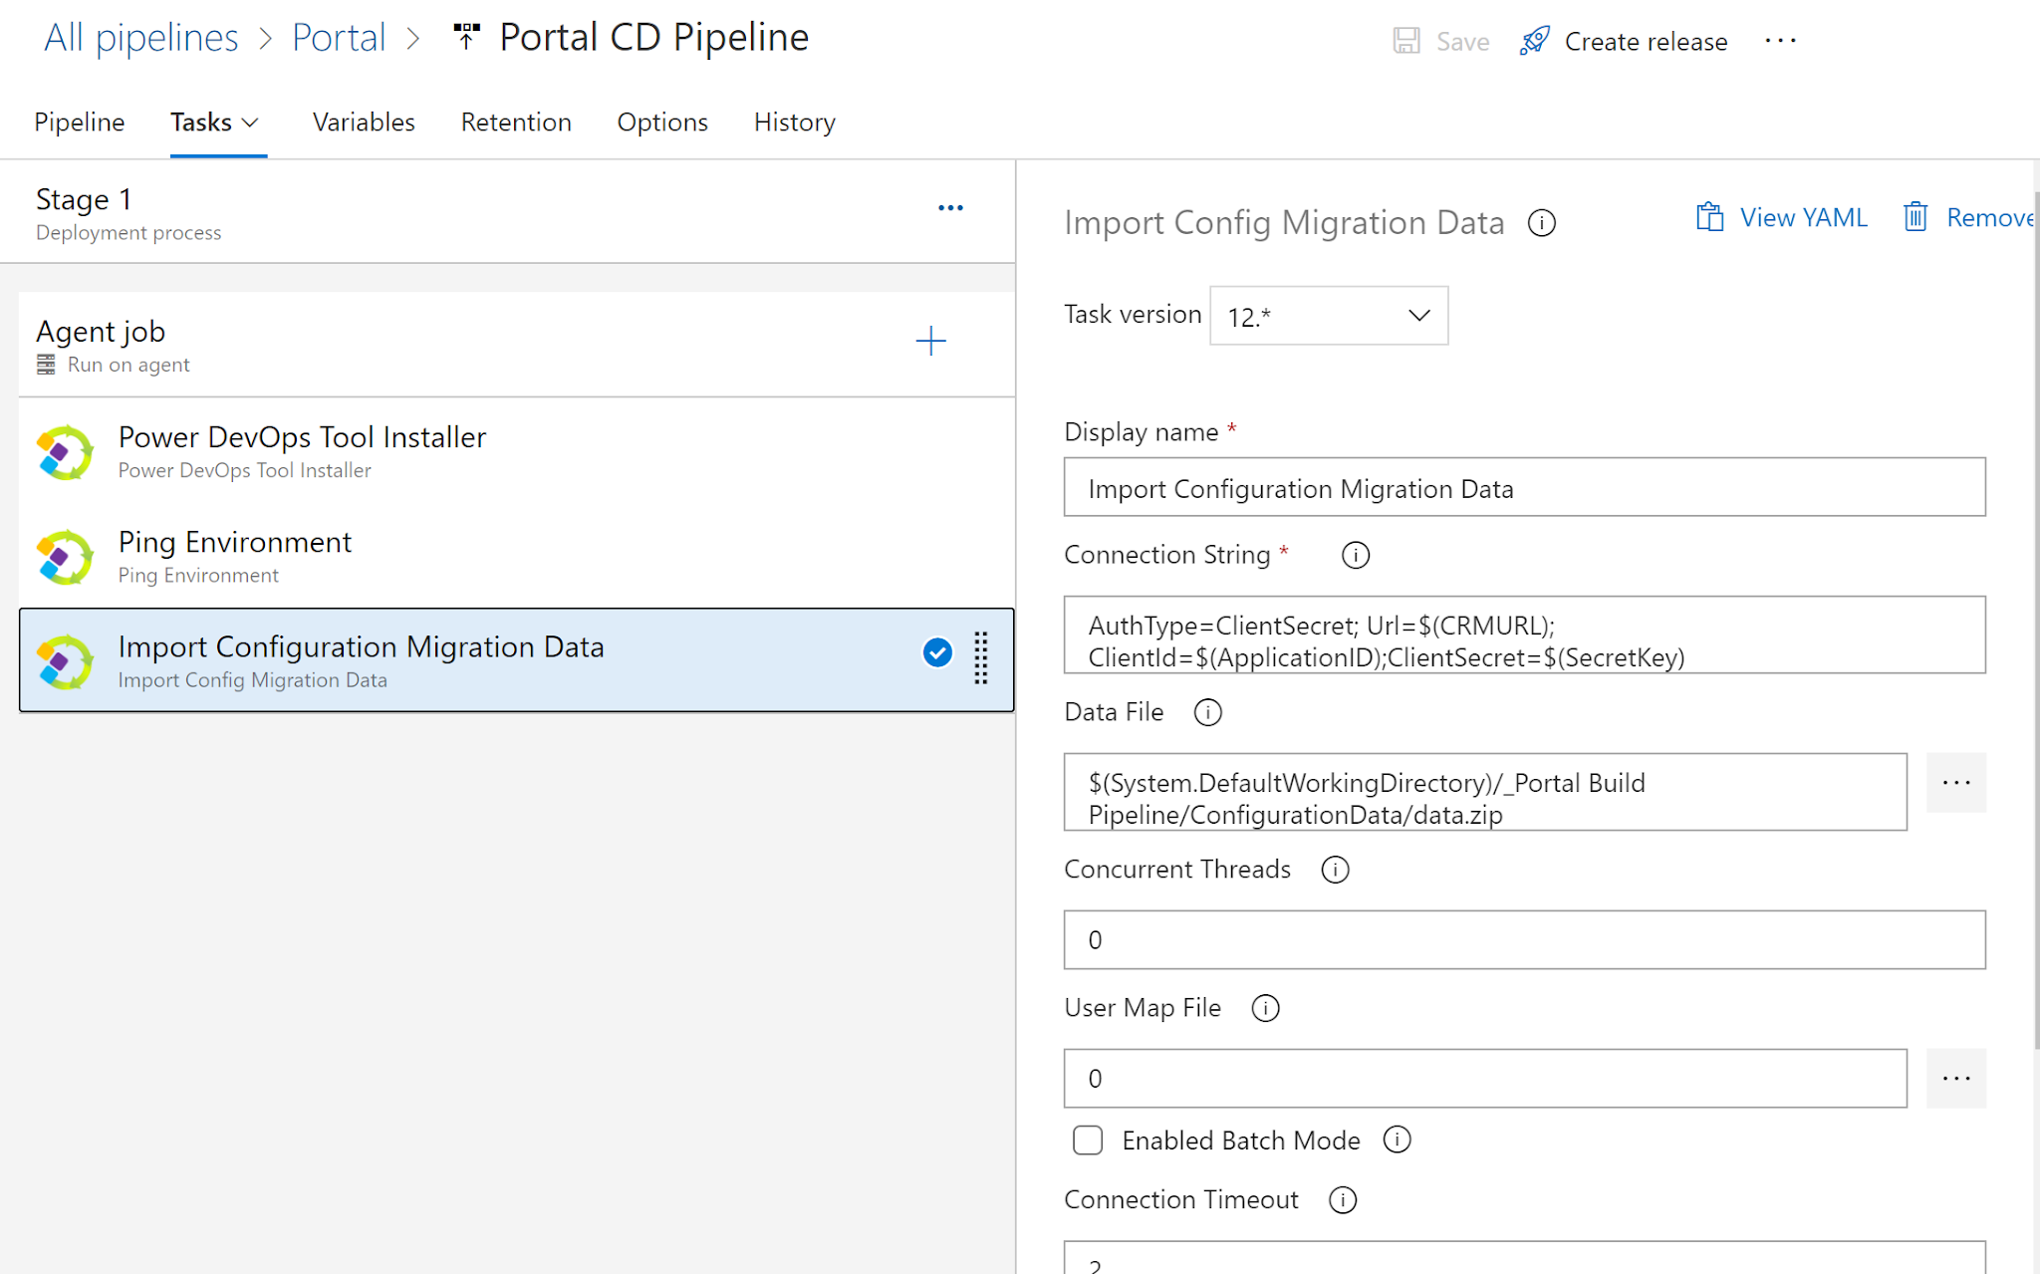Click the Create release rocket icon
2040x1274 pixels.
click(1534, 41)
